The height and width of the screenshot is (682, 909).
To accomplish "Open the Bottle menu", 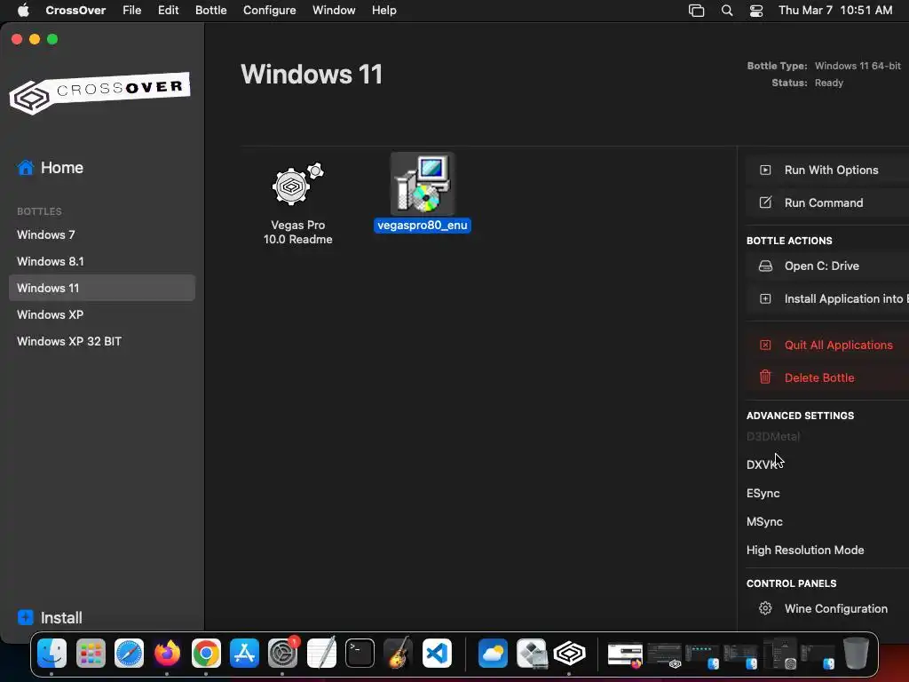I will pos(210,11).
